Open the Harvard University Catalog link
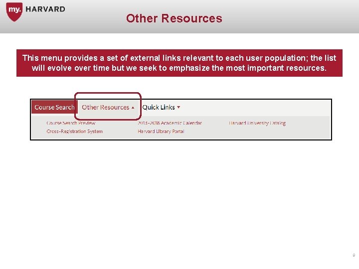359x269 pixels. pyautogui.click(x=257, y=123)
